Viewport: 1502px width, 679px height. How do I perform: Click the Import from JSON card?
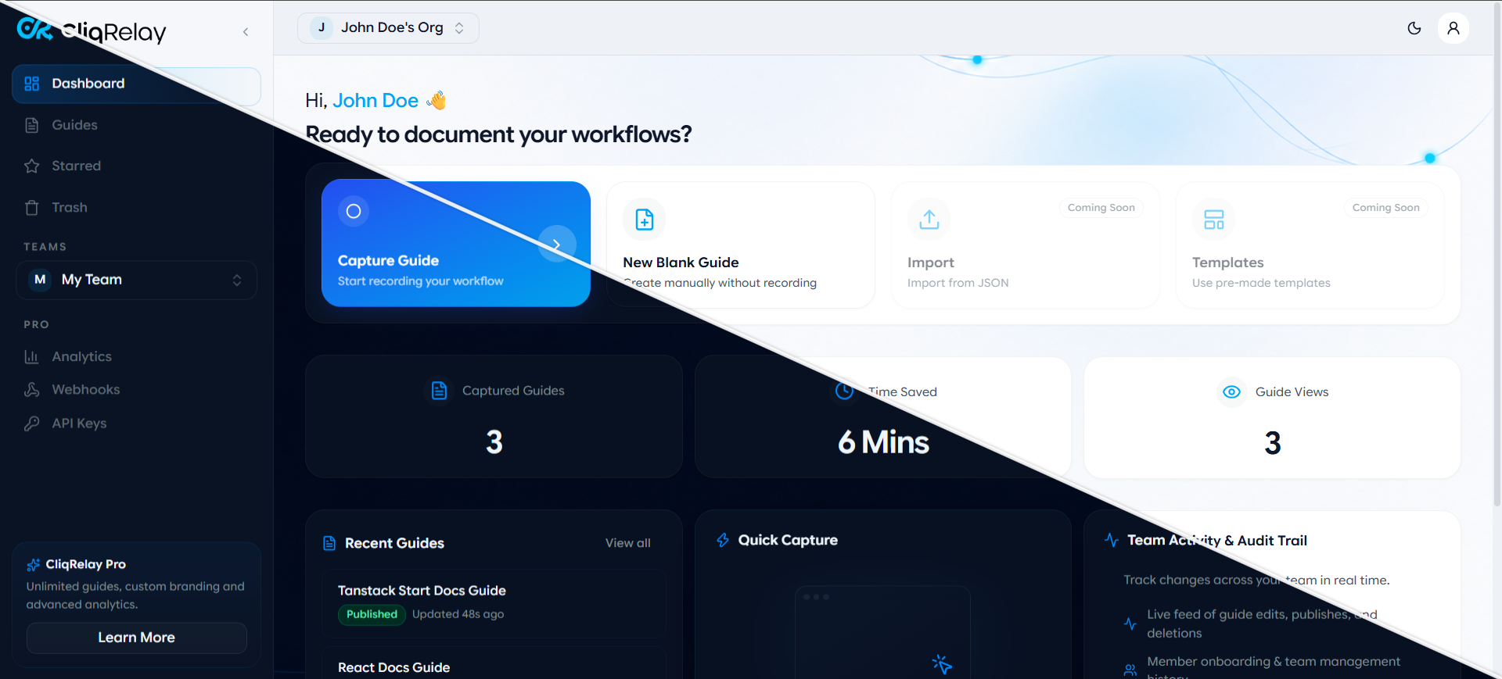pos(1025,245)
